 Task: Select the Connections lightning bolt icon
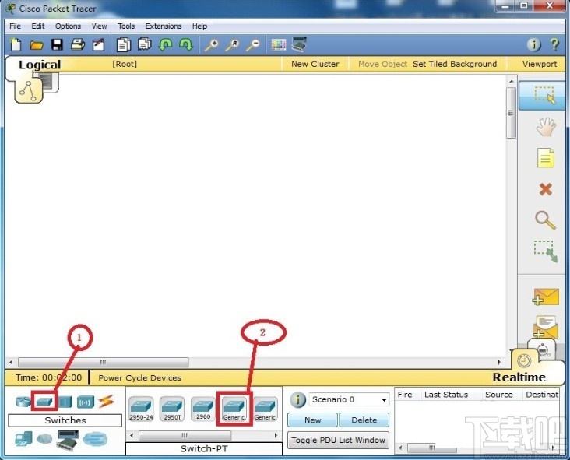click(107, 401)
